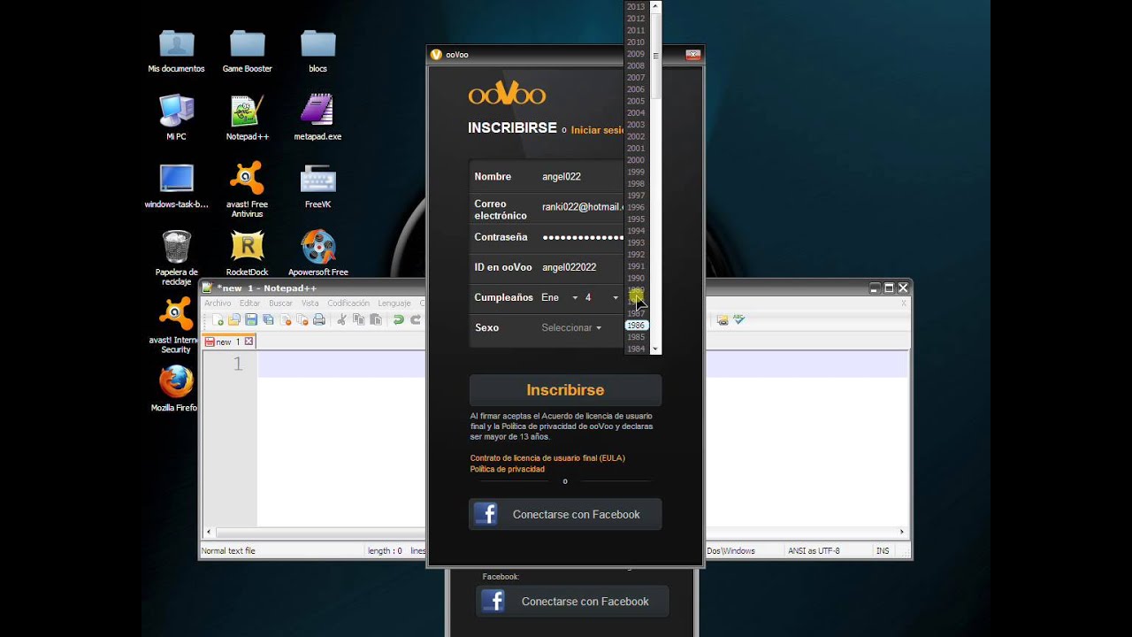Click the Save All icon in Notepad++ toolbar
This screenshot has height=637, width=1132.
(x=268, y=319)
